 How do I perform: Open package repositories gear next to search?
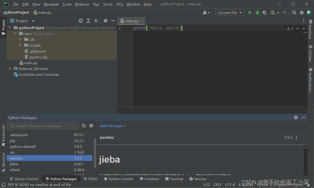91,126
